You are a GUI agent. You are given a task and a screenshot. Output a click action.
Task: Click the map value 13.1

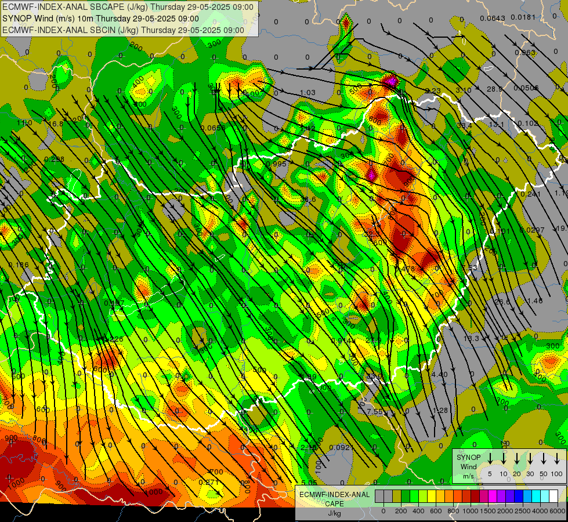tap(496, 125)
